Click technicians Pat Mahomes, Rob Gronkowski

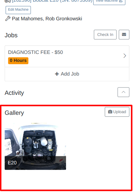(x=47, y=19)
